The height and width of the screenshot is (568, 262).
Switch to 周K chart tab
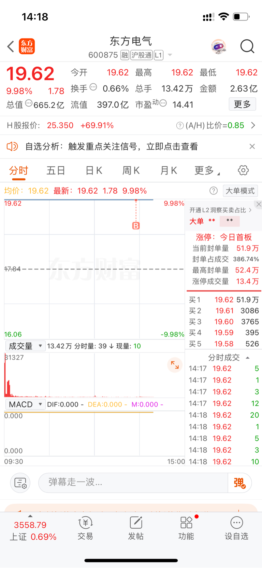(131, 170)
